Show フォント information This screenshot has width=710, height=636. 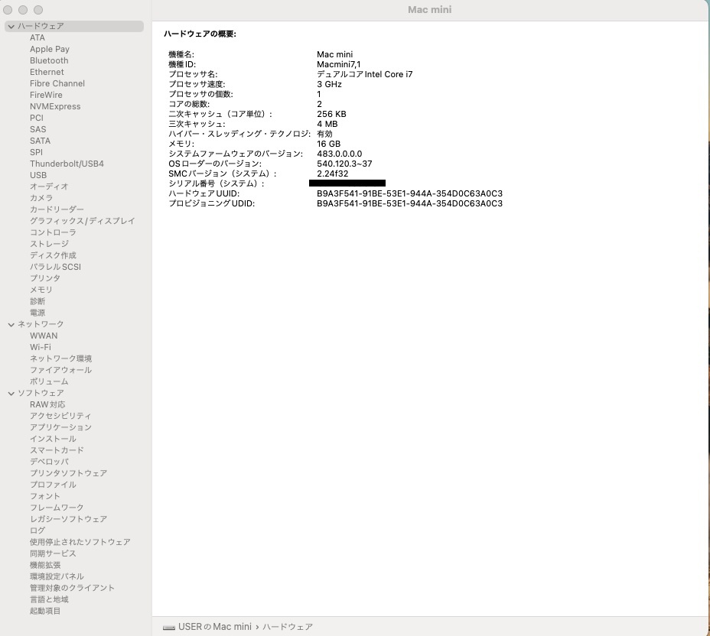pyautogui.click(x=45, y=496)
